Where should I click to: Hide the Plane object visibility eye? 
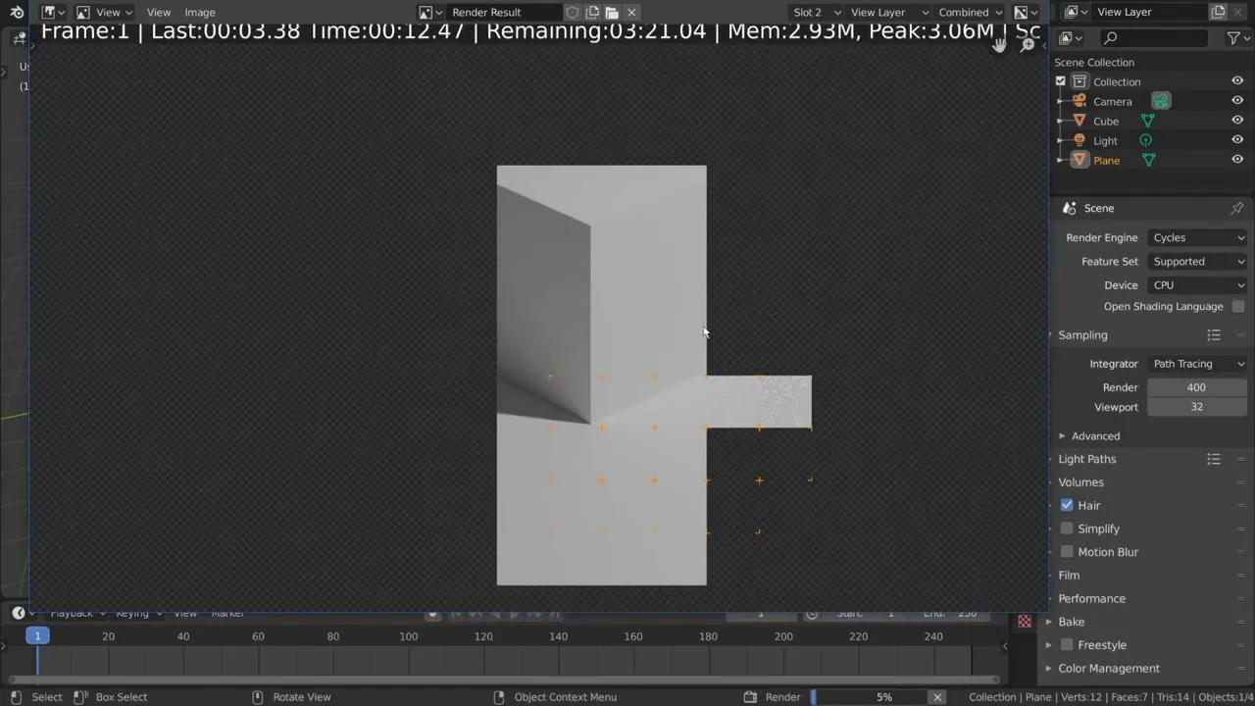click(x=1237, y=160)
